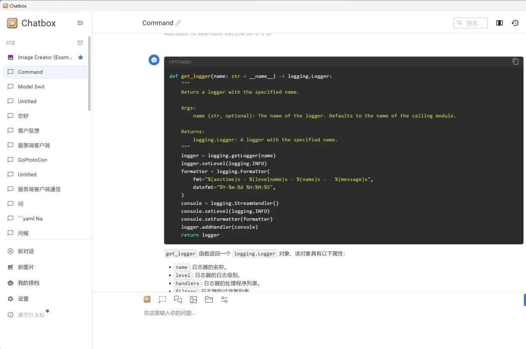Open the 服务端客户端通信 conversation
The height and width of the screenshot is (349, 526).
click(46, 189)
